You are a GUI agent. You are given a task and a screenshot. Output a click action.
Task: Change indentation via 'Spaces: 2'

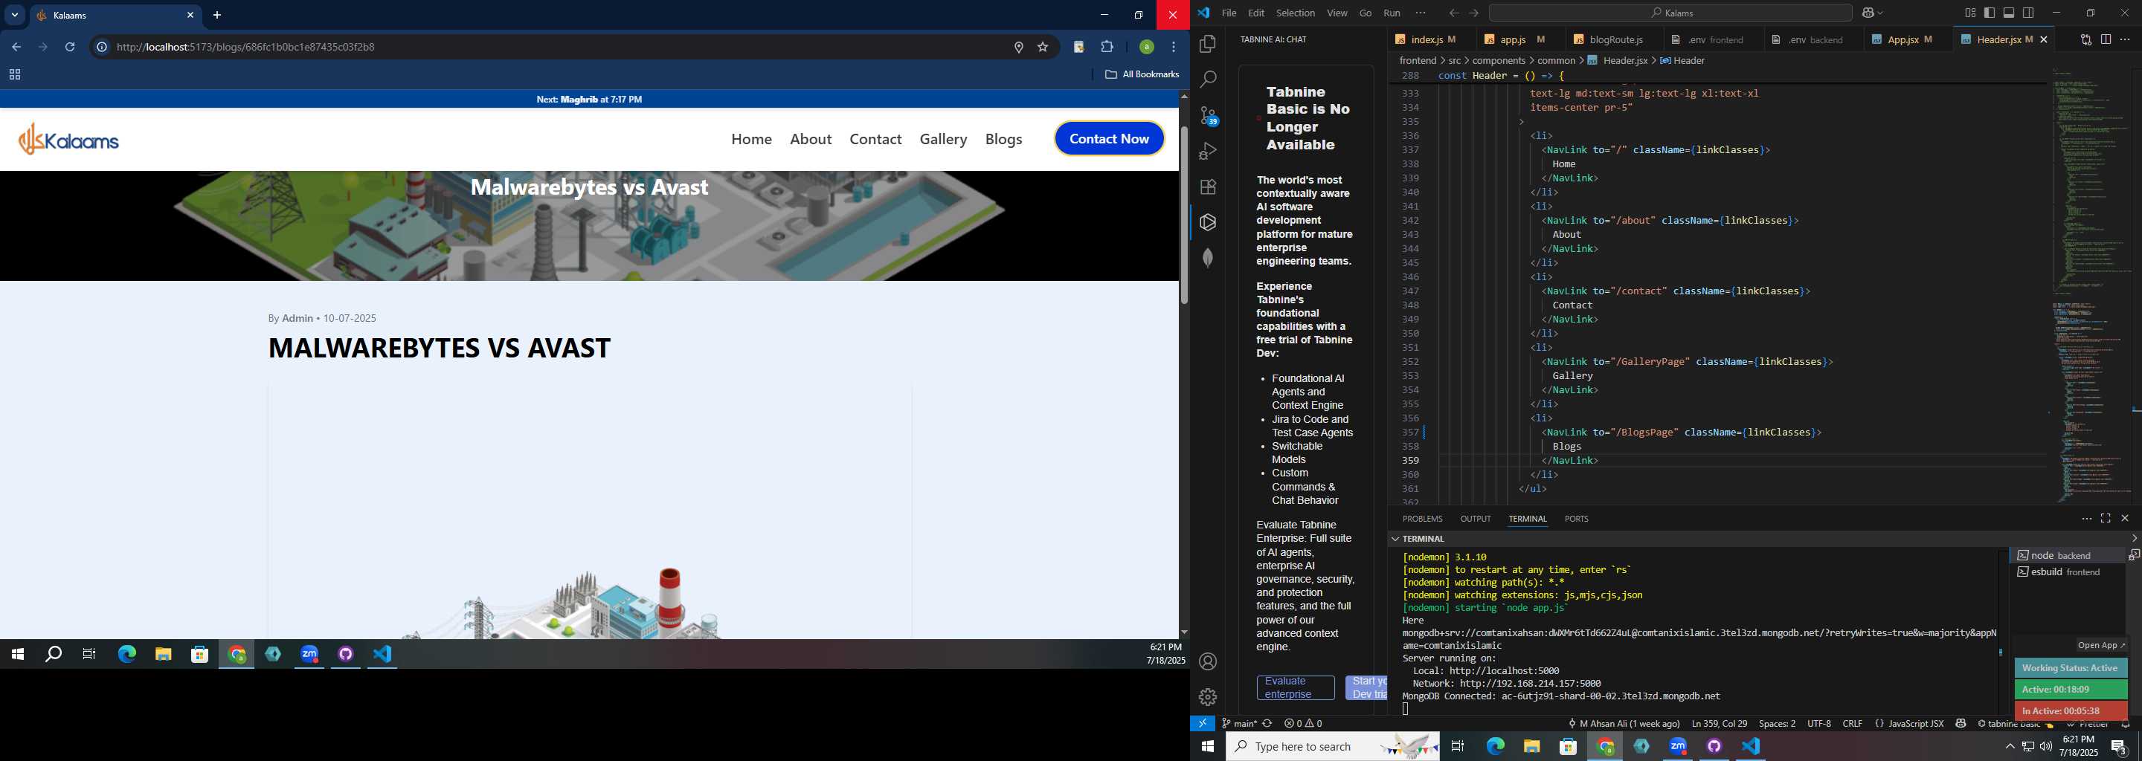[1777, 724]
